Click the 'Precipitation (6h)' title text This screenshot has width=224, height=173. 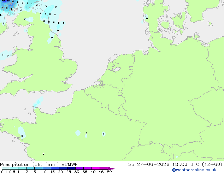21,165
